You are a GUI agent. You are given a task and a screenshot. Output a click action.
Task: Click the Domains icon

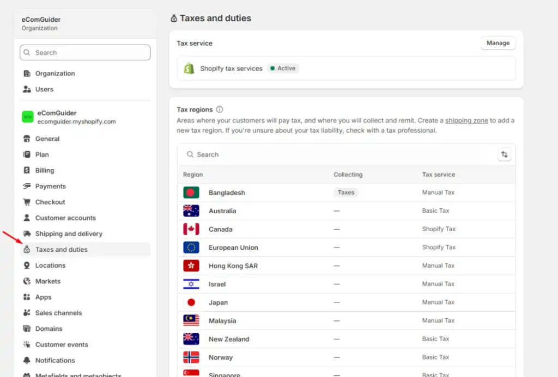[27, 329]
